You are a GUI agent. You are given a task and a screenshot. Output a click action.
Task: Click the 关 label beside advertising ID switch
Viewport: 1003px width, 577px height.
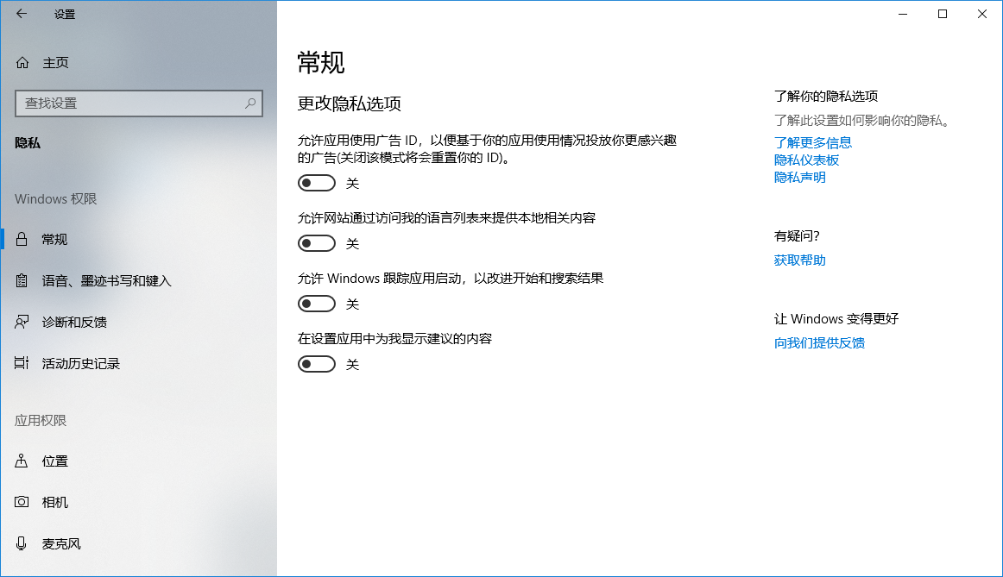[352, 184]
